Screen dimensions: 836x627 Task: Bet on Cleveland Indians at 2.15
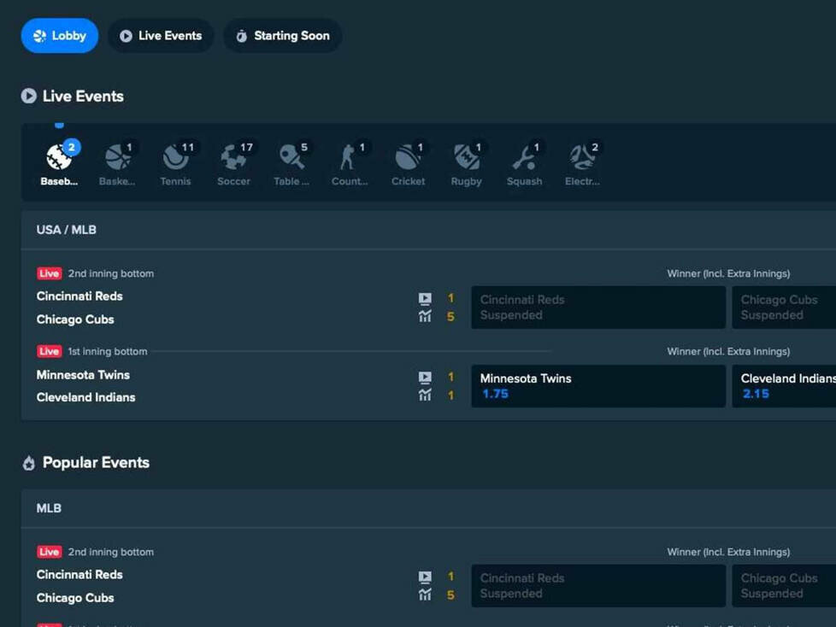coord(784,386)
